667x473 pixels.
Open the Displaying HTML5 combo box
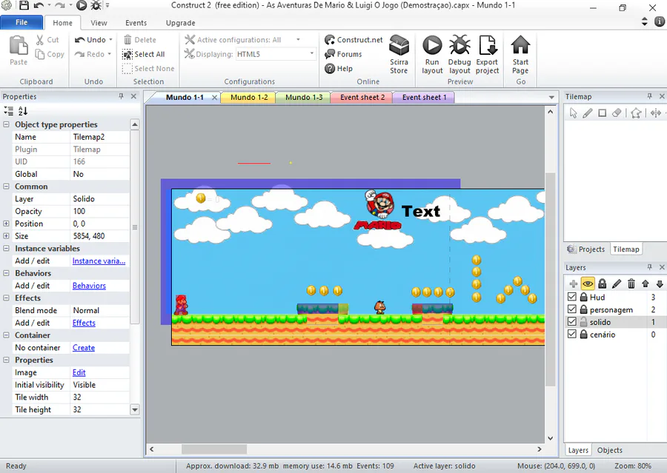pyautogui.click(x=276, y=54)
